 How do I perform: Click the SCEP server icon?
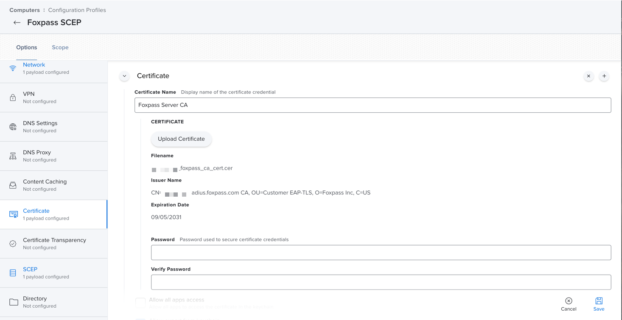13,273
